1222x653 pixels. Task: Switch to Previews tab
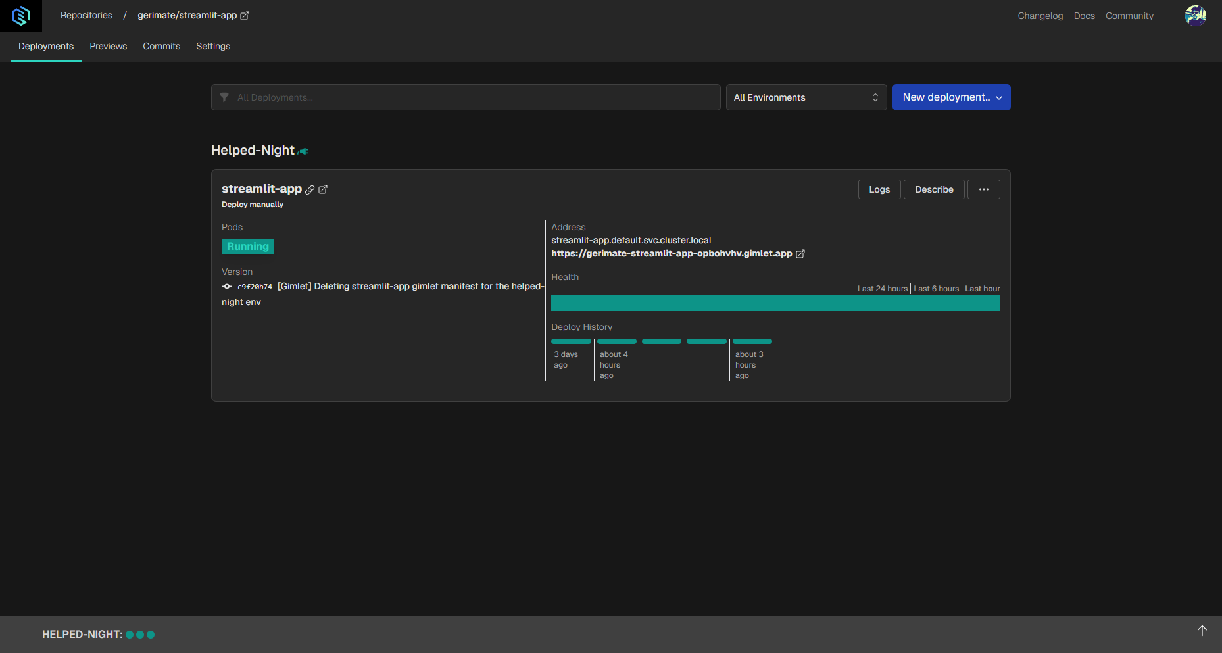(x=109, y=46)
